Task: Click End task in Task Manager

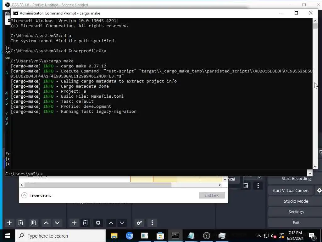Action: pos(212,195)
